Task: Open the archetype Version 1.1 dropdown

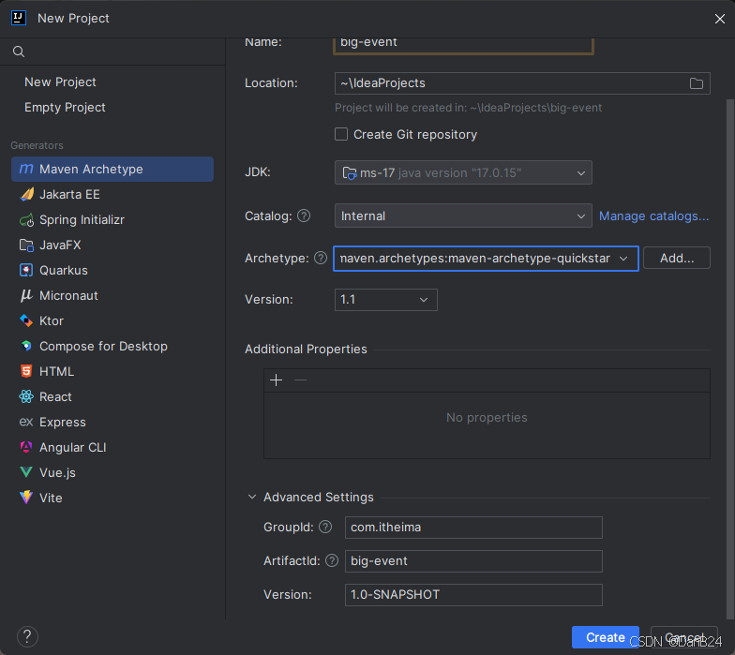Action: coord(386,300)
